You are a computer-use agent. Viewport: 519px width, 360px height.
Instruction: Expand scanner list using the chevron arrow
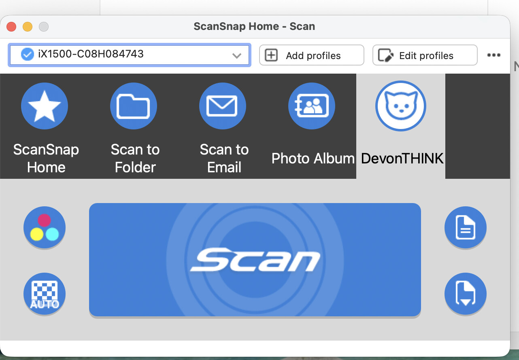pos(237,55)
